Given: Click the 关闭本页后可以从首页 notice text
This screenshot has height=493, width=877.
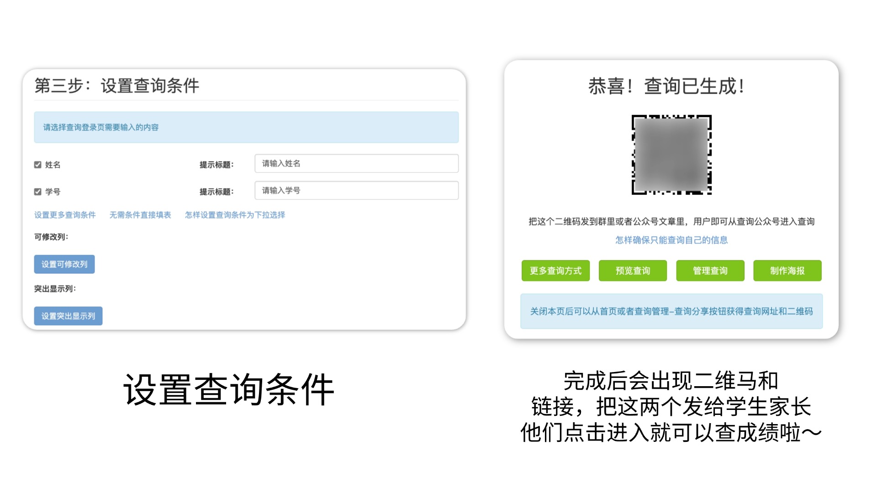Looking at the screenshot, I should point(671,311).
